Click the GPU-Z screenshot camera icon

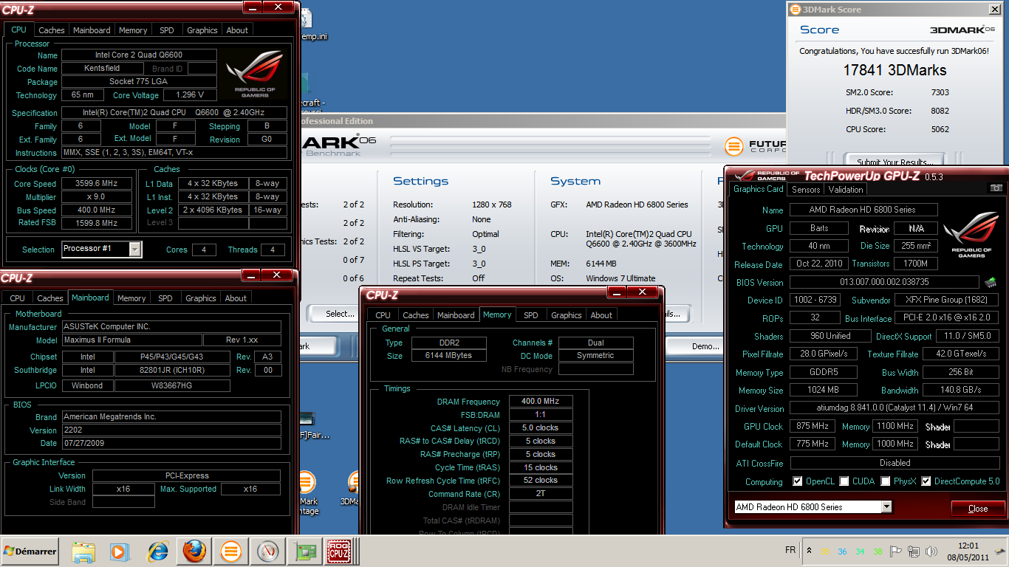[996, 189]
